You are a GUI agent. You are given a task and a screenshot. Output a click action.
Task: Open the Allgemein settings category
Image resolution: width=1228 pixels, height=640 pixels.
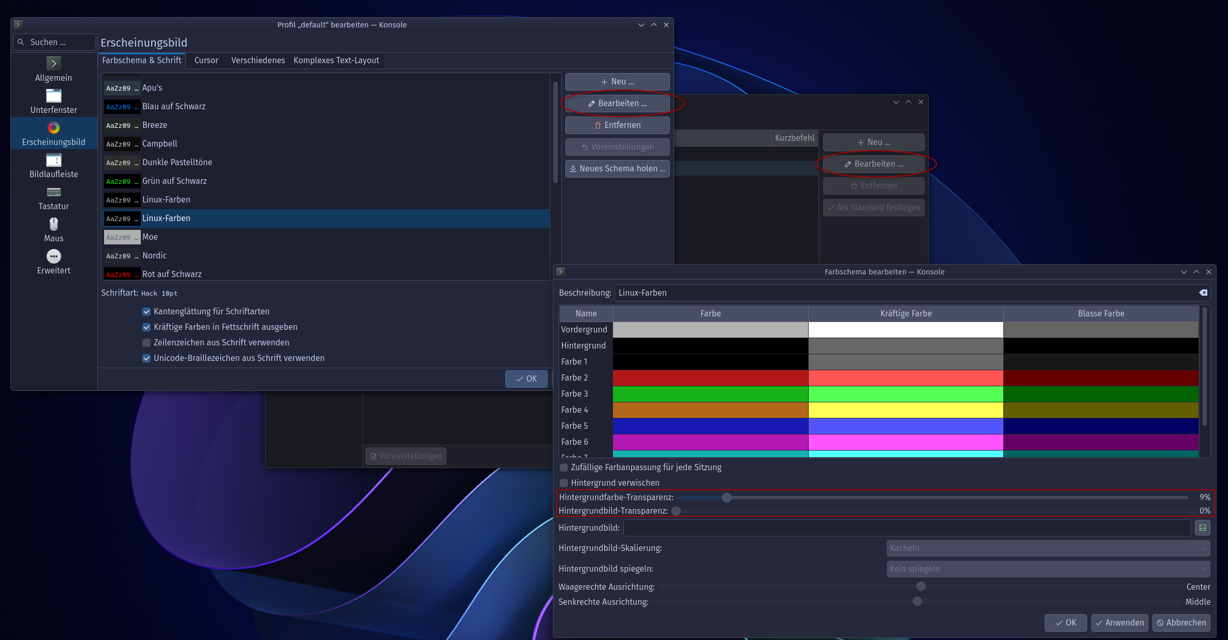tap(53, 70)
